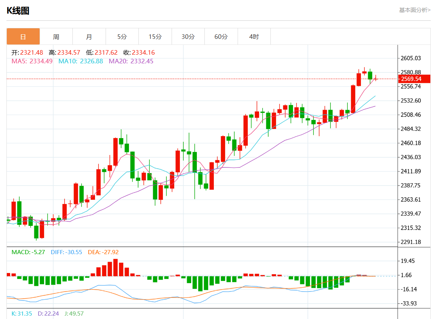Screen dimensions: 433x319
Task: Click the 2508.46 price axis label
Action: pyautogui.click(x=411, y=115)
